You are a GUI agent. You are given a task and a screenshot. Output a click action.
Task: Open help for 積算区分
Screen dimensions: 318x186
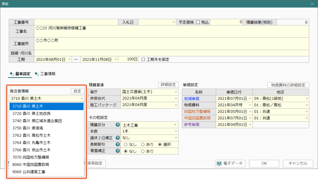tap(117, 125)
